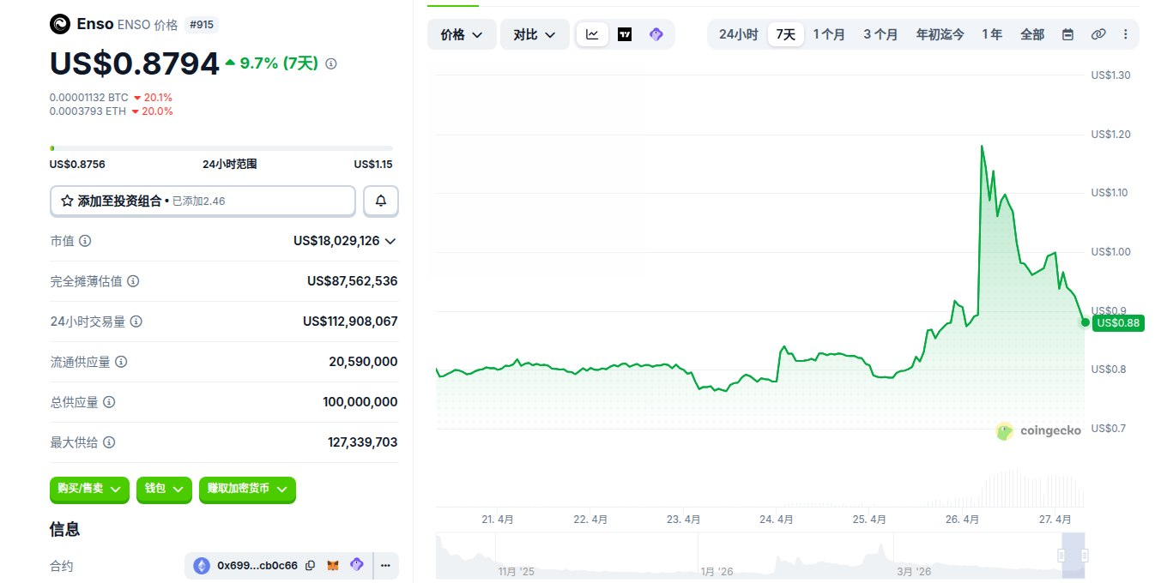Copy the 0x699...cb0c66 contract address
The height and width of the screenshot is (583, 1167).
[x=310, y=565]
